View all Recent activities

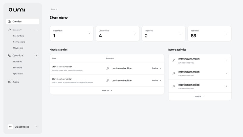coord(200,97)
